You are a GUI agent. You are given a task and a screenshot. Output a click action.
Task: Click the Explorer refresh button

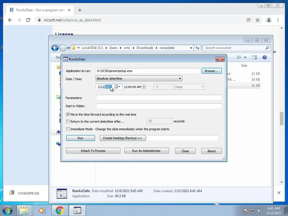(197, 48)
